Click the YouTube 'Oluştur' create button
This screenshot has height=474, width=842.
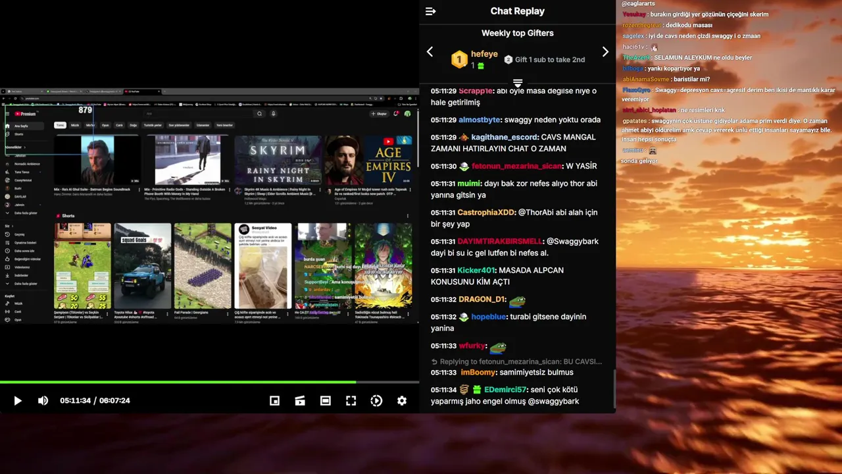(379, 114)
